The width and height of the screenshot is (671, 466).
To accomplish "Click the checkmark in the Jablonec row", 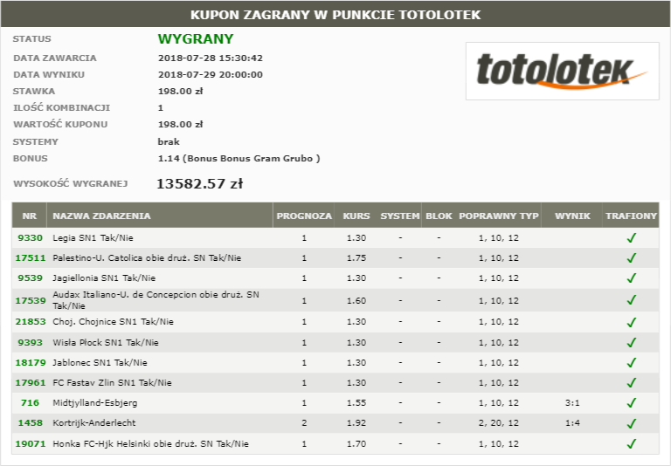I will 631,362.
